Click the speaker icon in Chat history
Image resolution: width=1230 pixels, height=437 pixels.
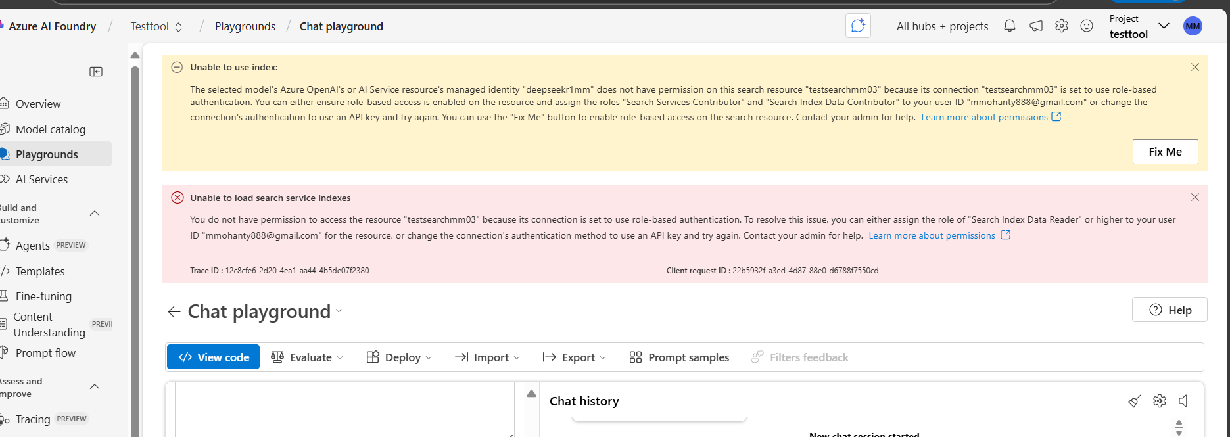1183,401
